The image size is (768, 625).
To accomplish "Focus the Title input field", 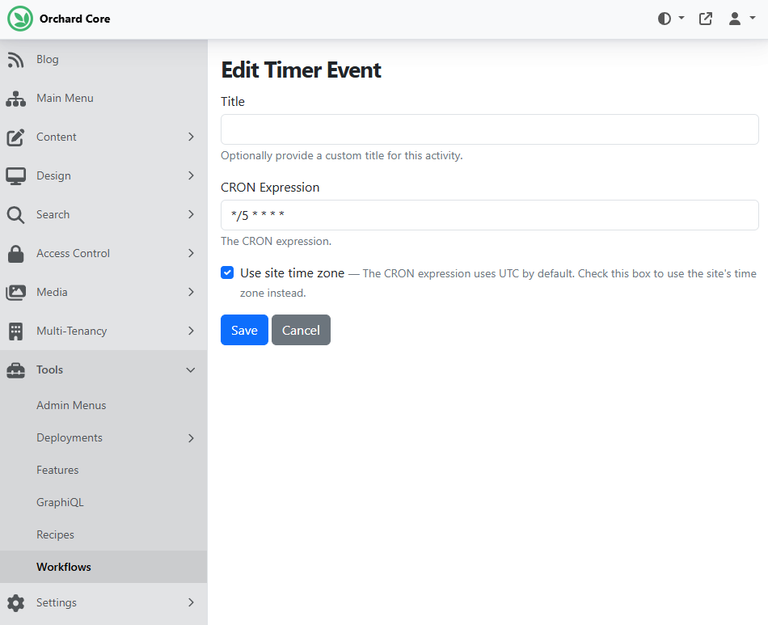I will [490, 129].
